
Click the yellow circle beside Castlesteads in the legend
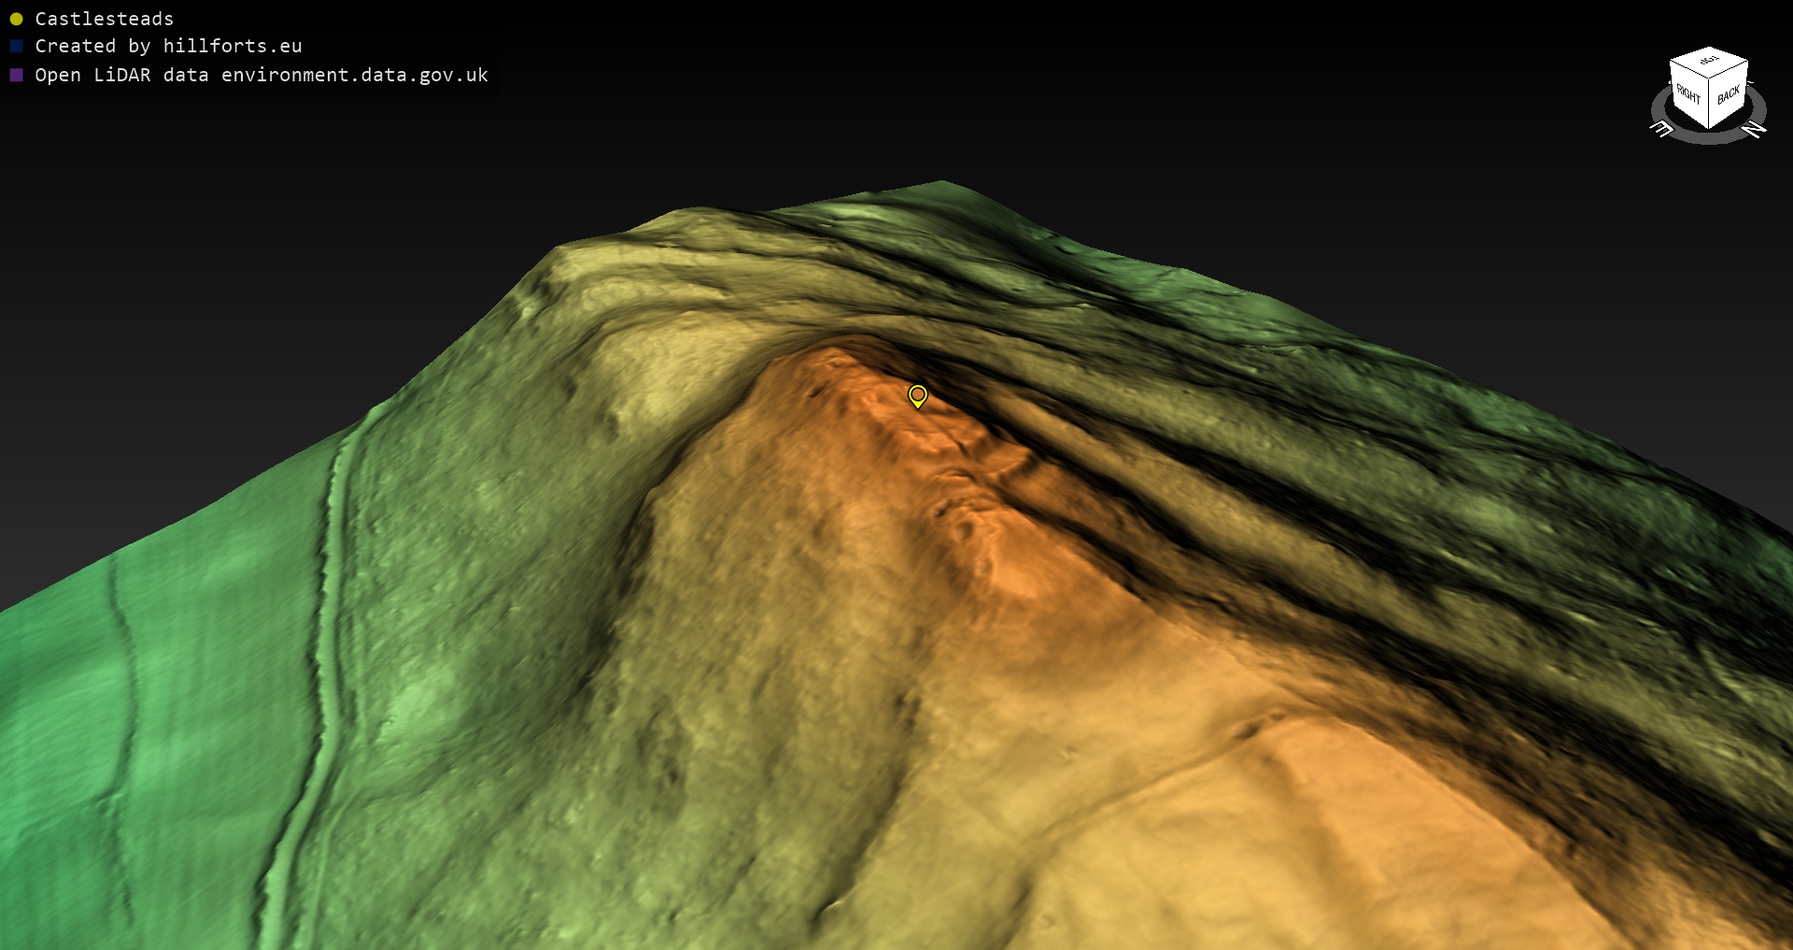[16, 19]
